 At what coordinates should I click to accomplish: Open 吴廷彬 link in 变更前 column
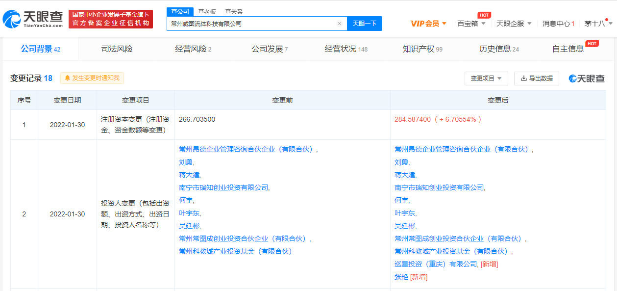click(x=189, y=226)
